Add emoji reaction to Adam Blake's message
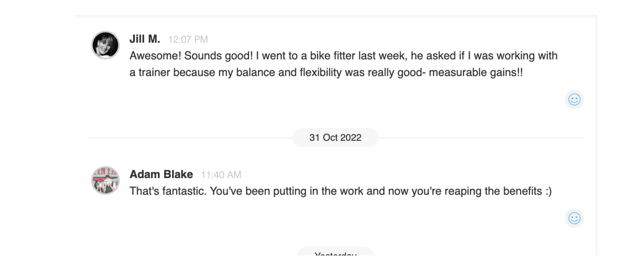 click(x=574, y=218)
